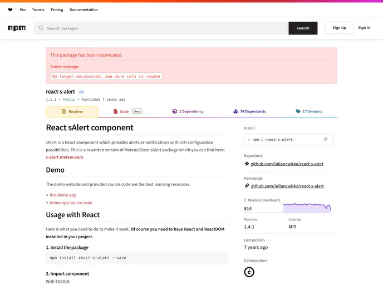Click the 'react-s-alert' package title
The height and width of the screenshot is (285, 383).
[x=60, y=92]
